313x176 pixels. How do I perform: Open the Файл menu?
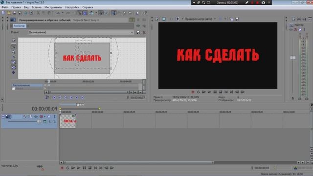coord(5,7)
